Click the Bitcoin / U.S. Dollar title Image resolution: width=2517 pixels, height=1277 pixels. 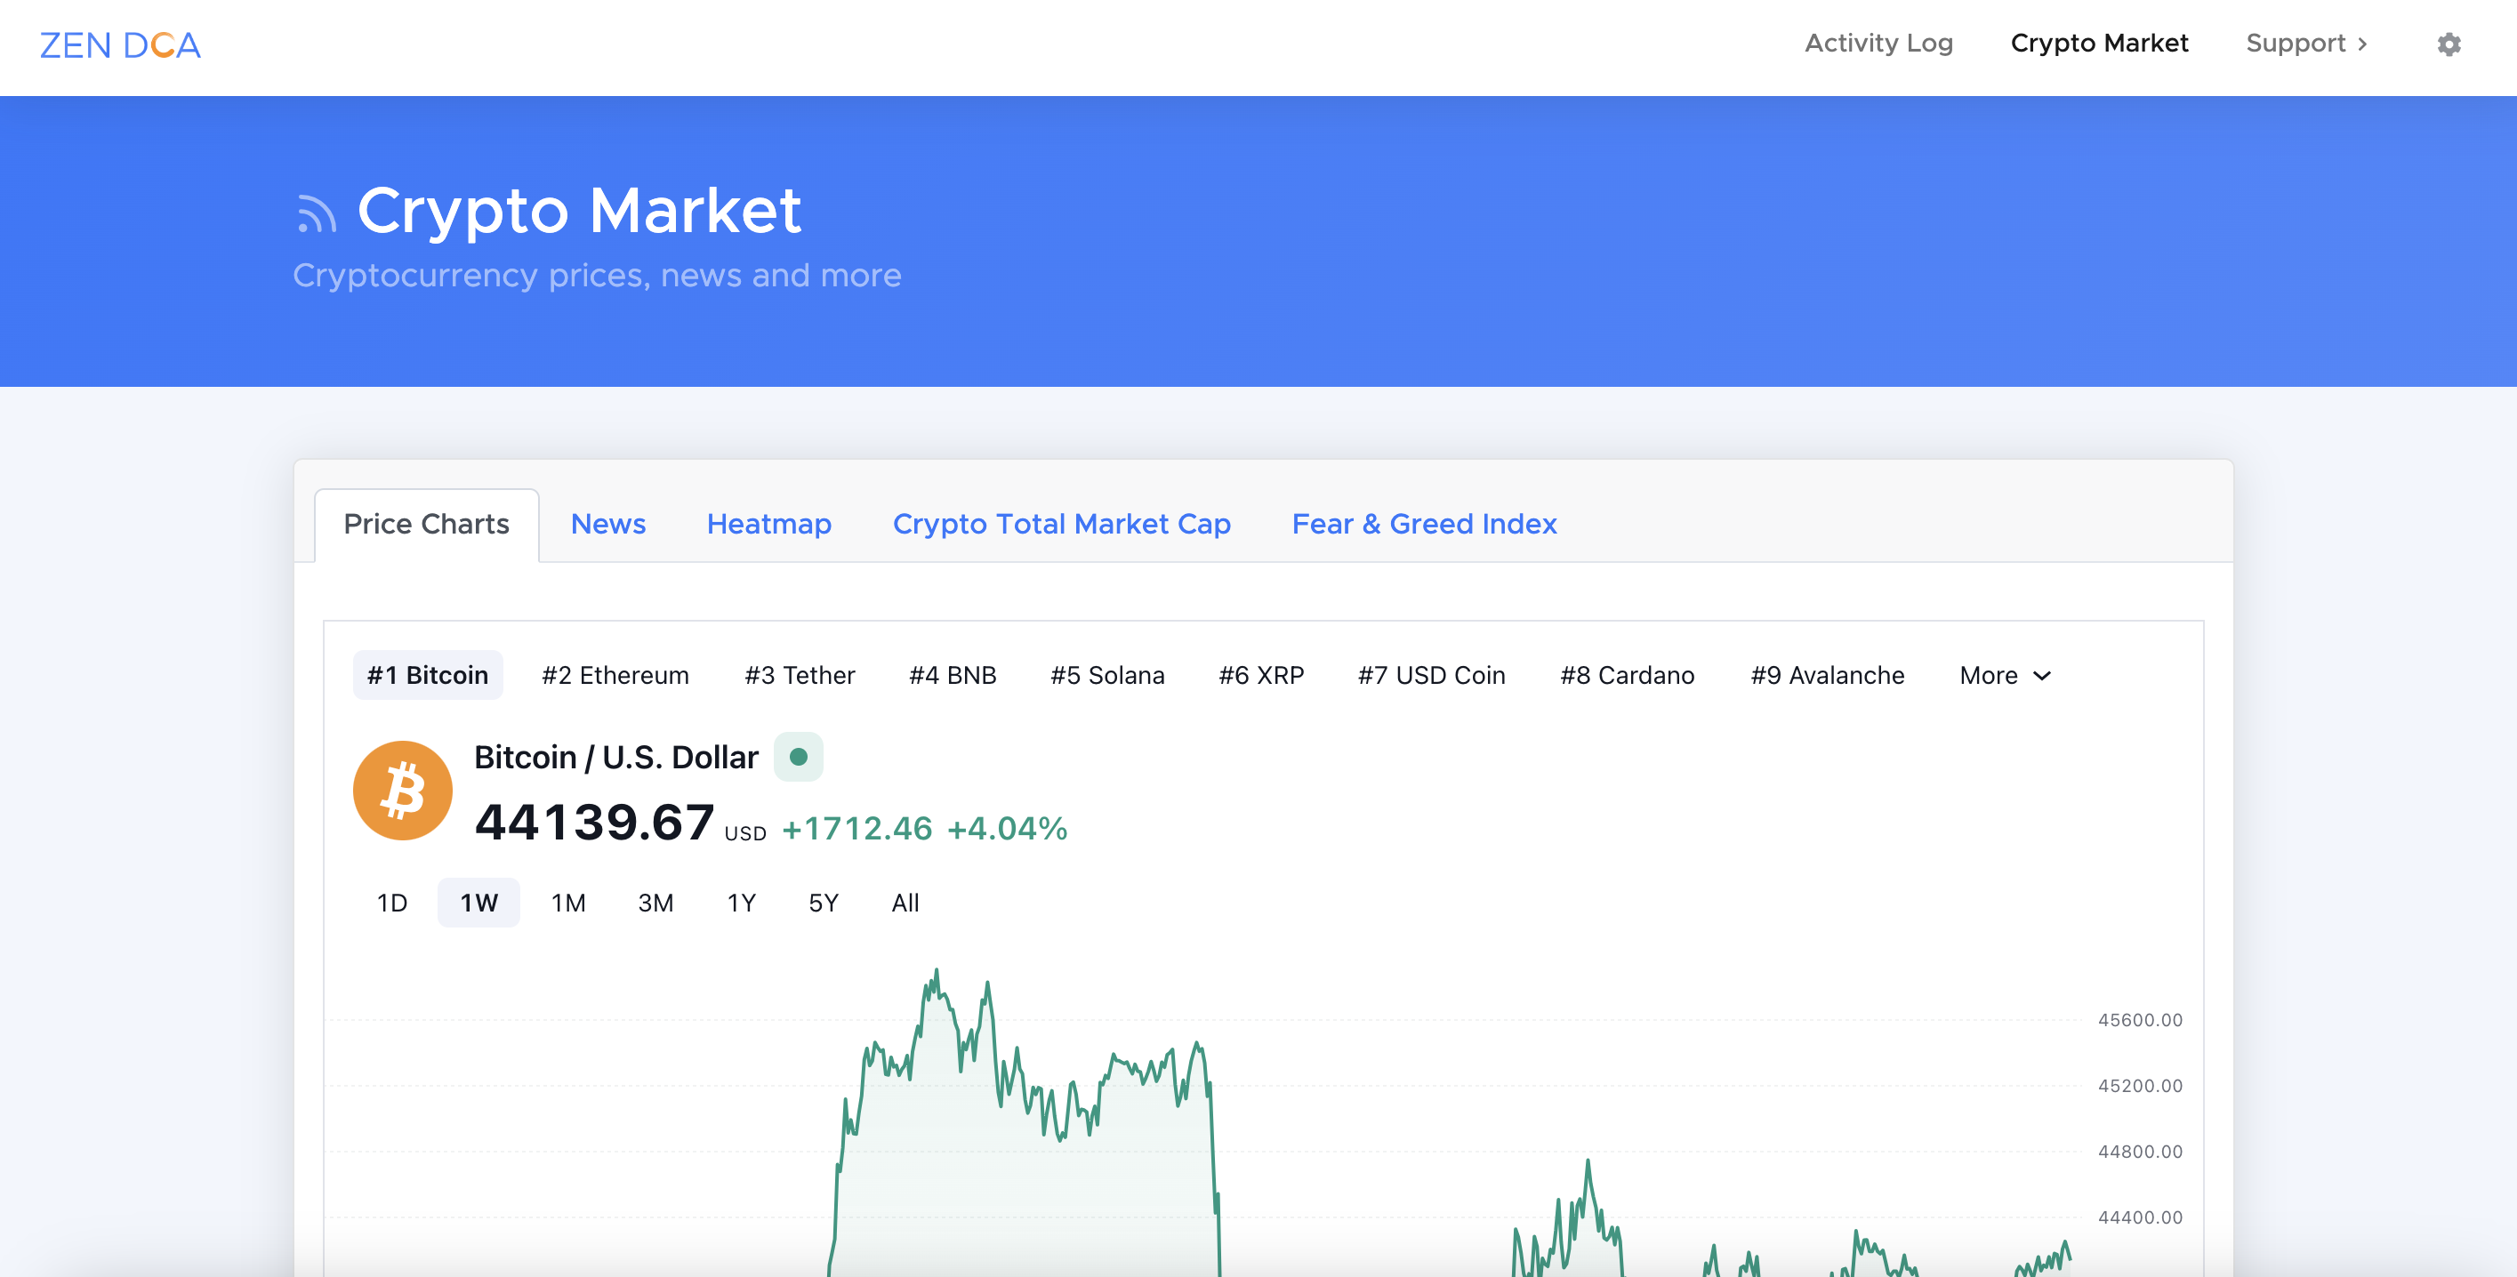pos(615,757)
